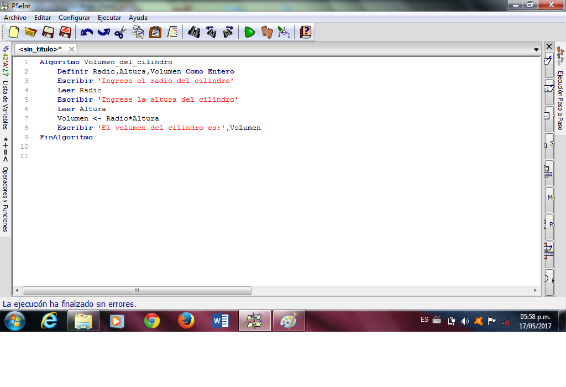Run the algorithm with the green play icon
The height and width of the screenshot is (387, 566).
pos(249,32)
